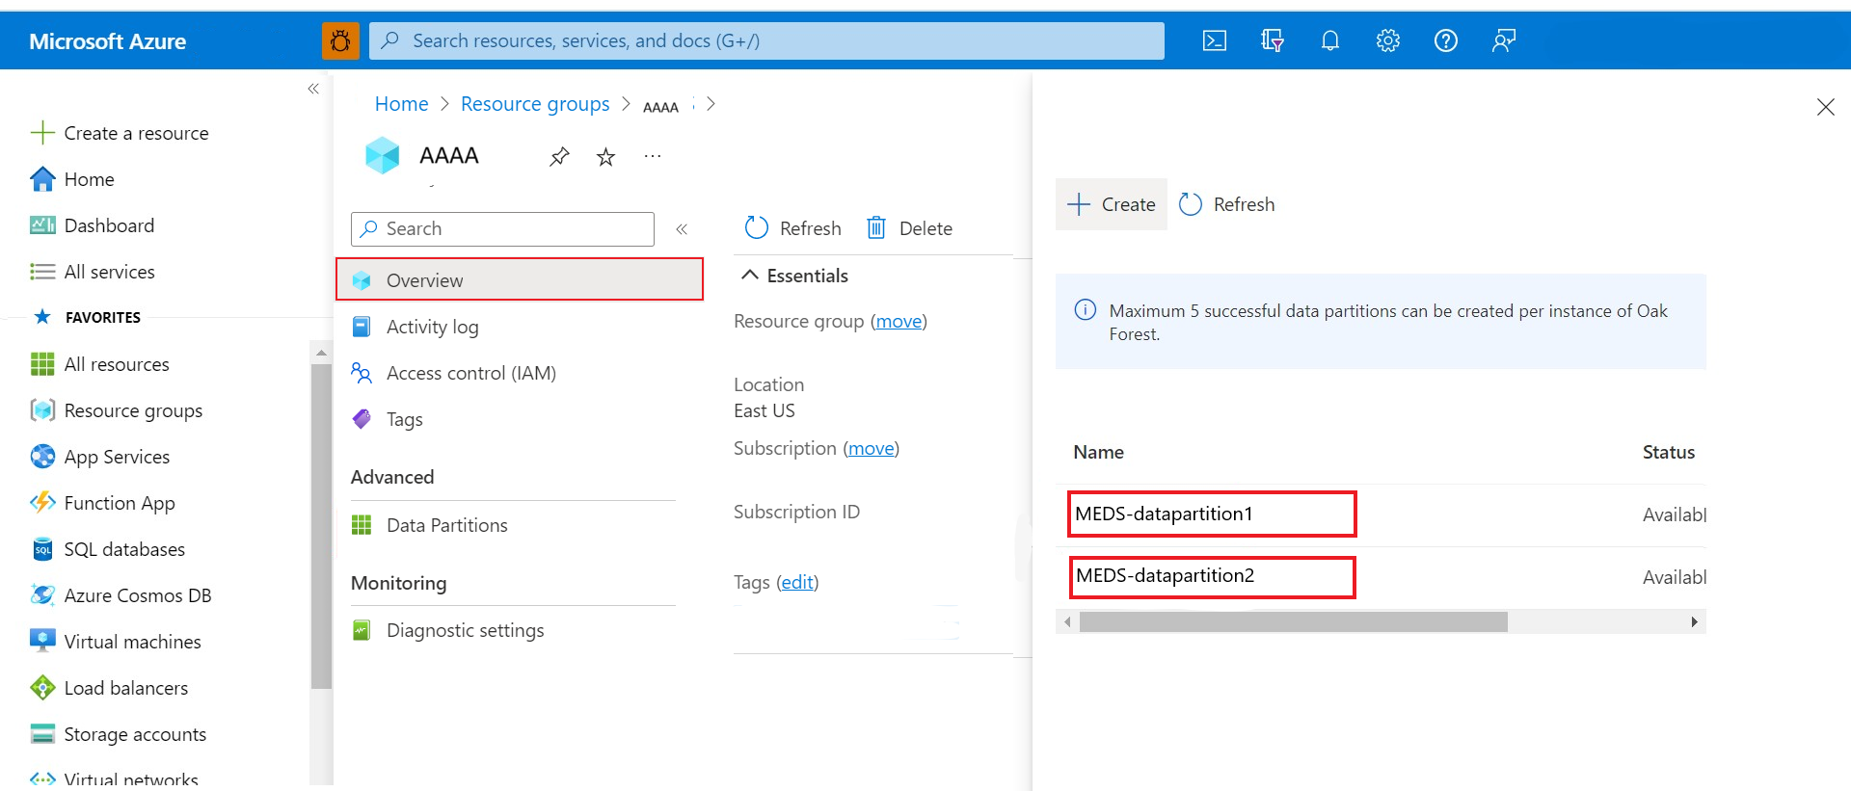Close the data partitions panel
1851x791 pixels.
(1826, 107)
